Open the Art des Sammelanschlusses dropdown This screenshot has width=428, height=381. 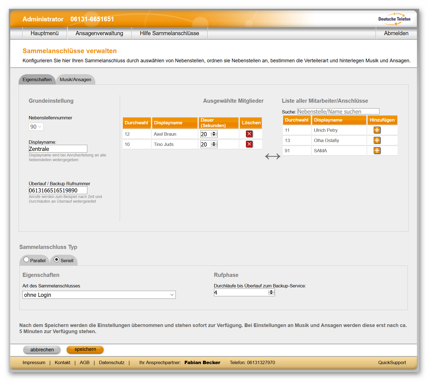click(99, 295)
